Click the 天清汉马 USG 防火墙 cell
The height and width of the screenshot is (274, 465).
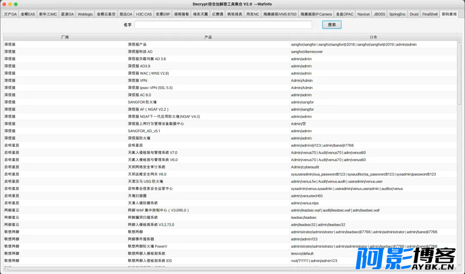[x=208, y=181]
